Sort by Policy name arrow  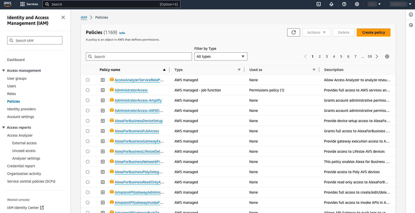tap(164, 70)
